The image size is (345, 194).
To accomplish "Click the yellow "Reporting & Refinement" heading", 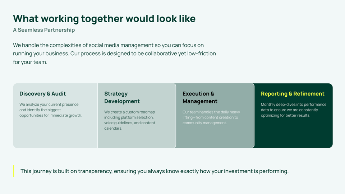I will tap(293, 94).
